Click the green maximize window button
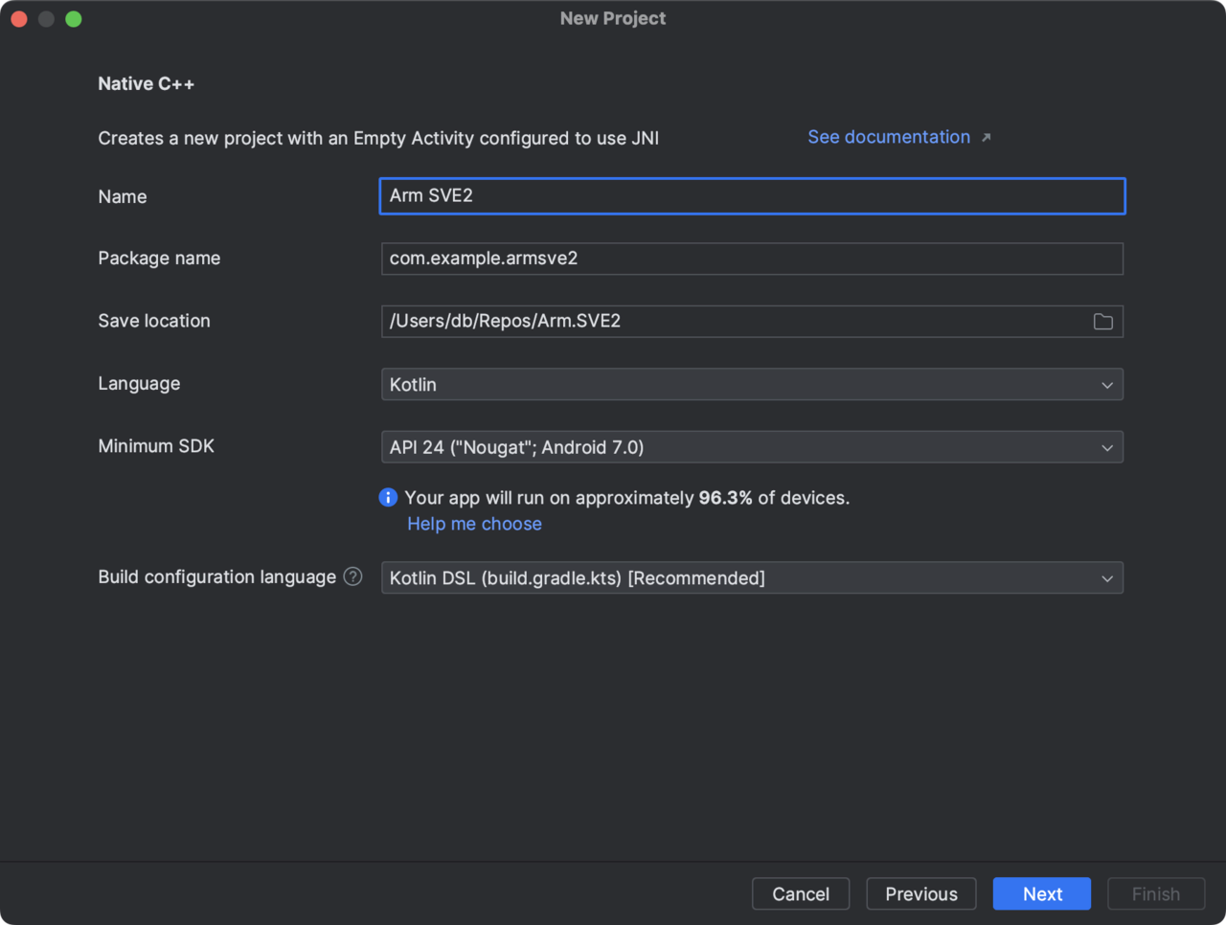Viewport: 1226px width, 925px height. point(74,19)
